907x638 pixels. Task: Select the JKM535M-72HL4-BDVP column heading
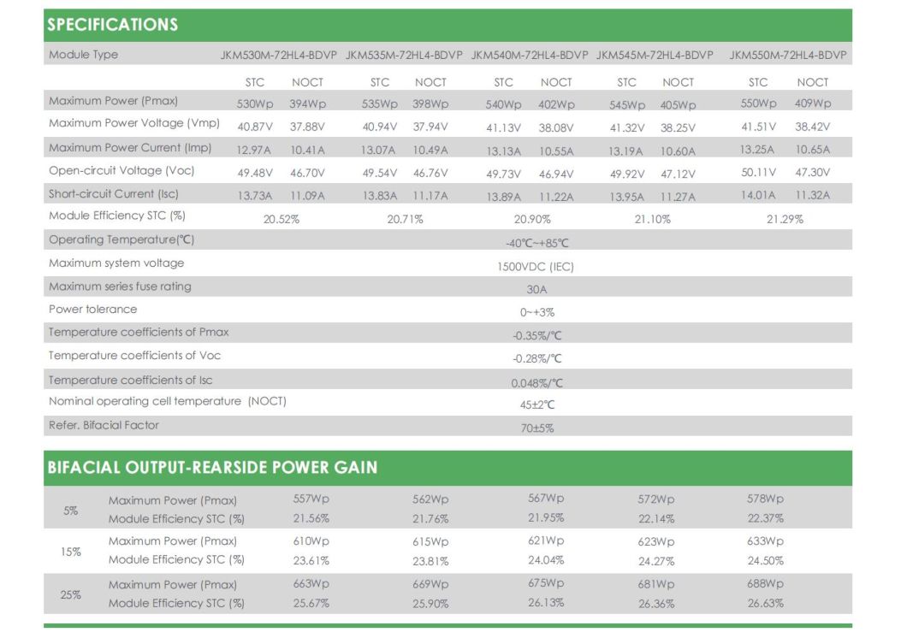(404, 56)
